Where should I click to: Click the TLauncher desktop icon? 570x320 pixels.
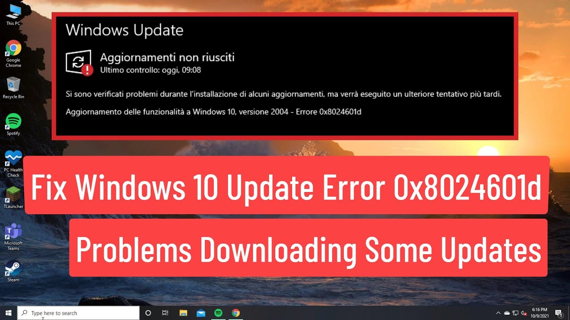tap(13, 197)
